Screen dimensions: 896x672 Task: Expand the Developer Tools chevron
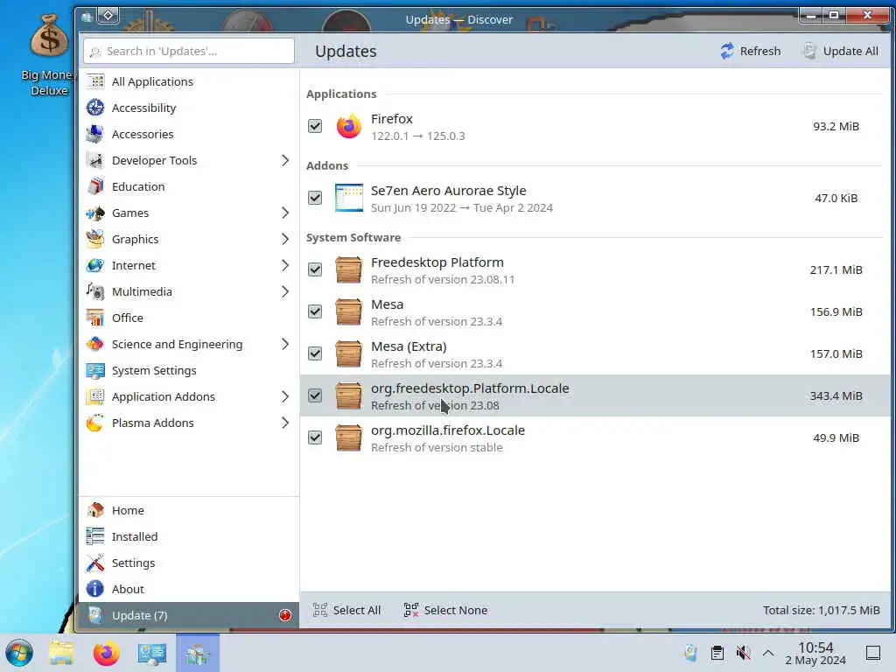pyautogui.click(x=284, y=161)
